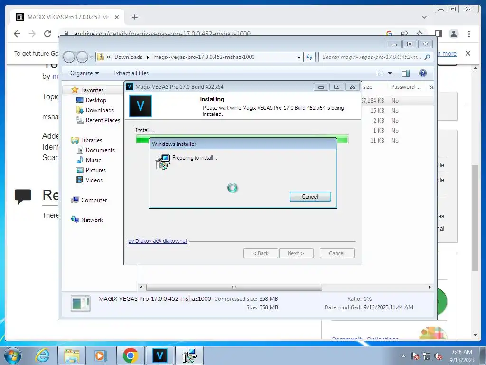This screenshot has height=365, width=486.
Task: Launch Internet Explorer from taskbar
Action: coord(43,355)
